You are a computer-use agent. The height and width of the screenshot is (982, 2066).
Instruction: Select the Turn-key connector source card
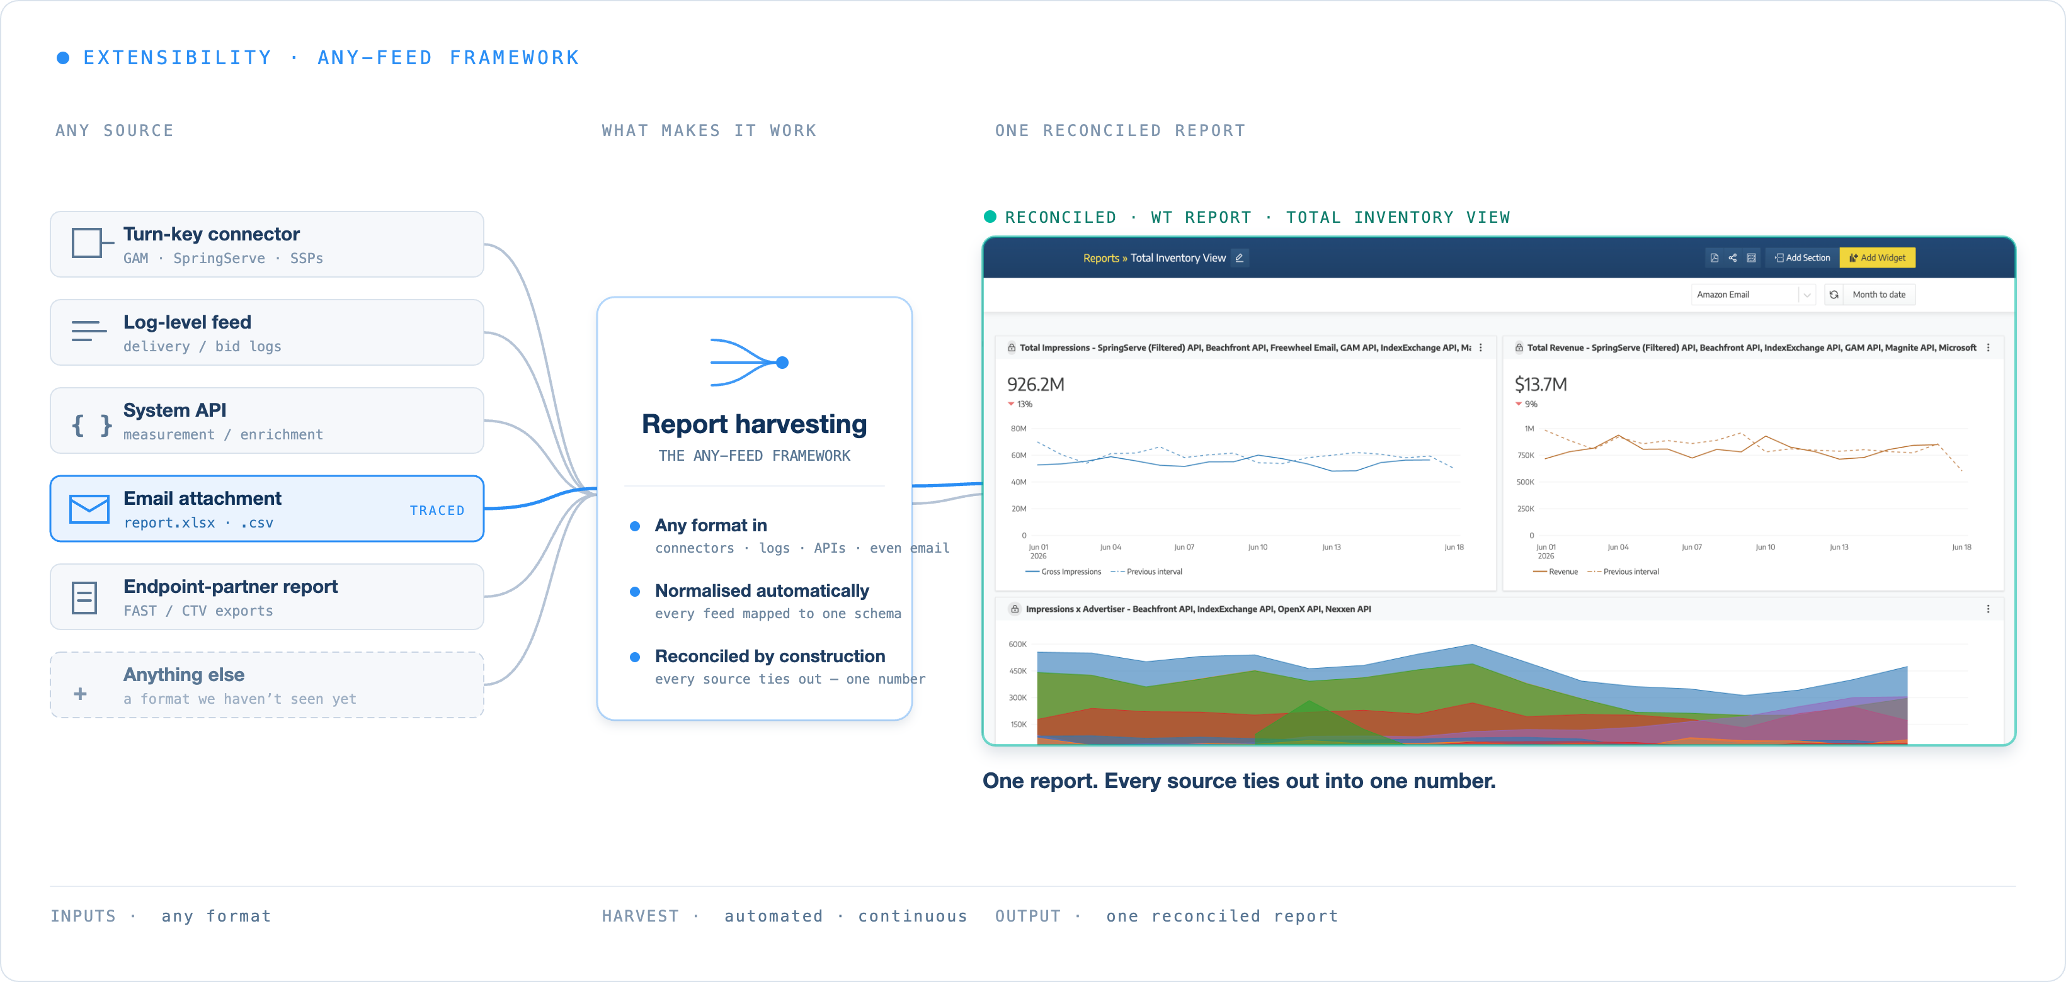click(x=267, y=244)
